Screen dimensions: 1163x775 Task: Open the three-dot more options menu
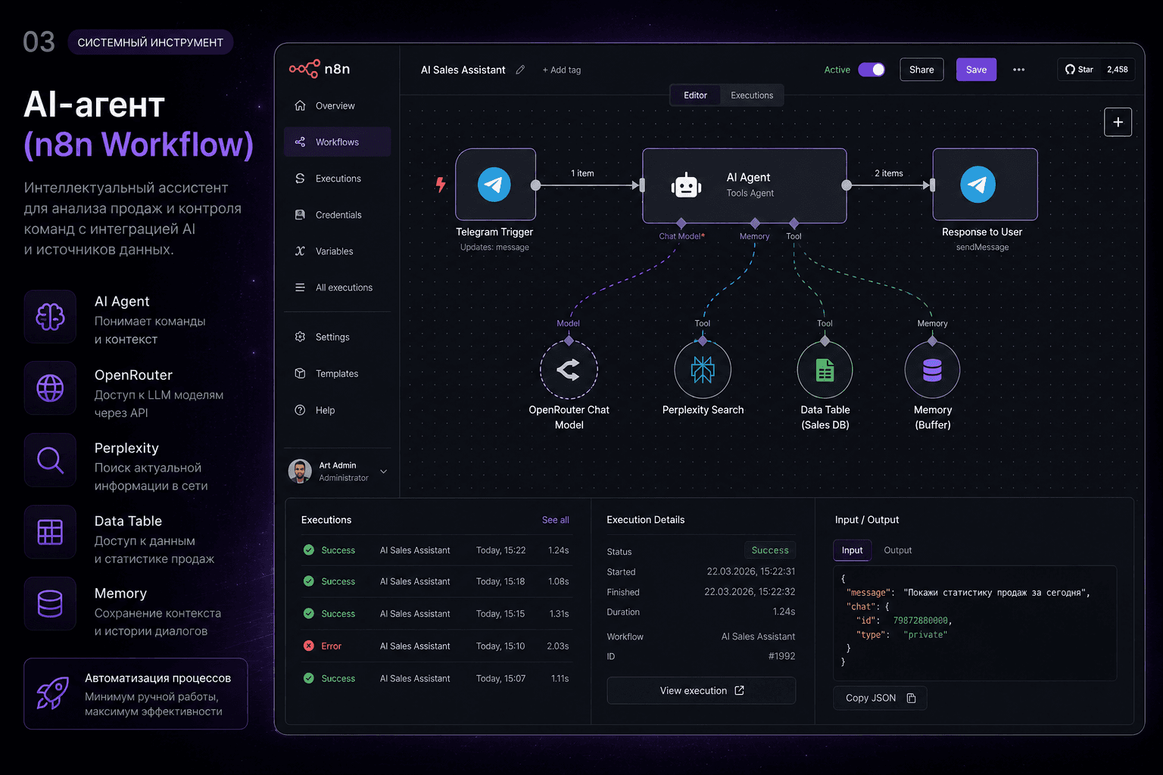(1019, 70)
